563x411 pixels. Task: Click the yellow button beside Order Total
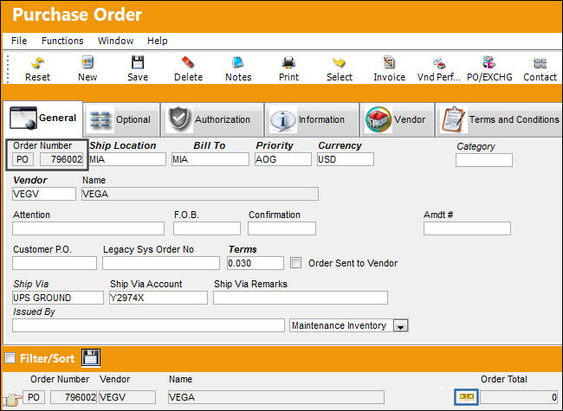[466, 397]
